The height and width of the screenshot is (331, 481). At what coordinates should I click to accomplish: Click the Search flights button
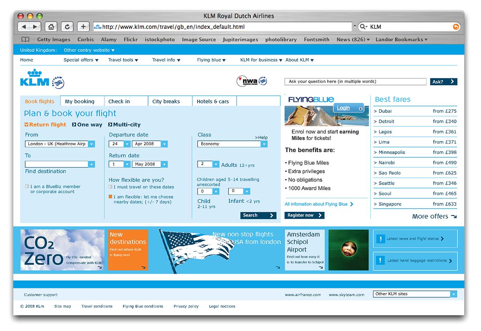(258, 215)
